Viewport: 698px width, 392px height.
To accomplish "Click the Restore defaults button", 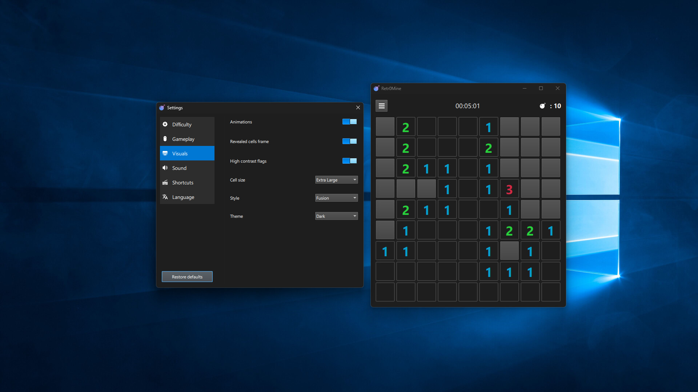I will 187,276.
